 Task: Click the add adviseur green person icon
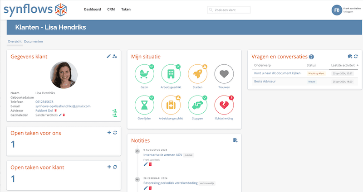[x=115, y=111]
